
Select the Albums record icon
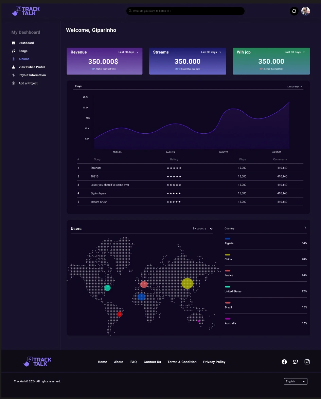13,59
